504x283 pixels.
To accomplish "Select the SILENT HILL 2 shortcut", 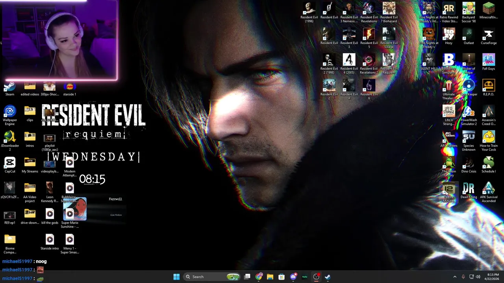I will tap(429, 64).
